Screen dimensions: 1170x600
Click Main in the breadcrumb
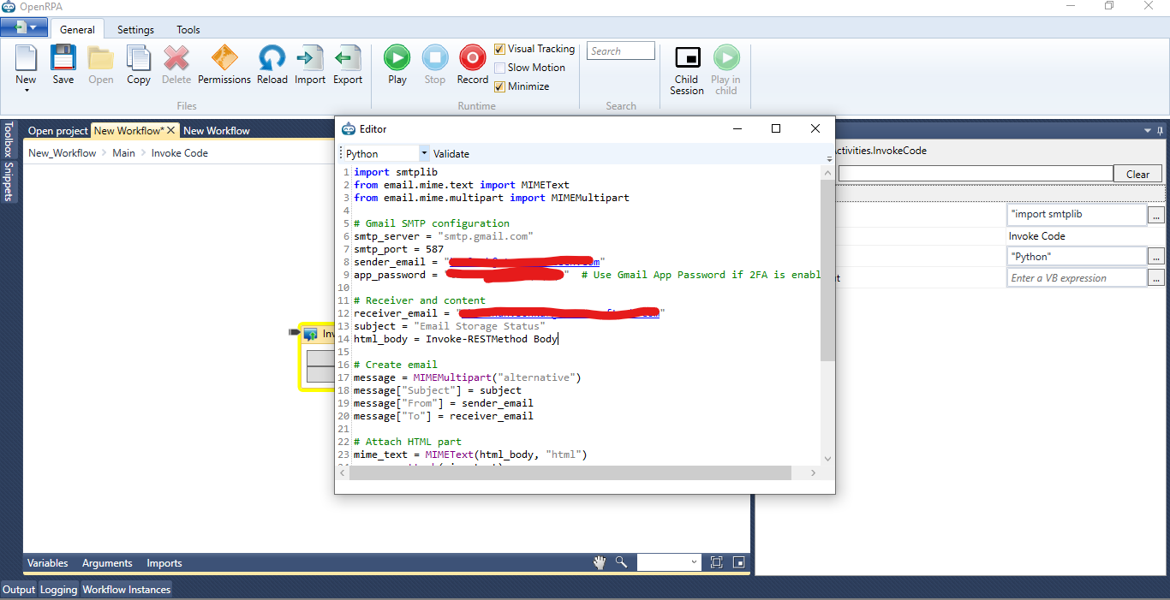coord(123,153)
